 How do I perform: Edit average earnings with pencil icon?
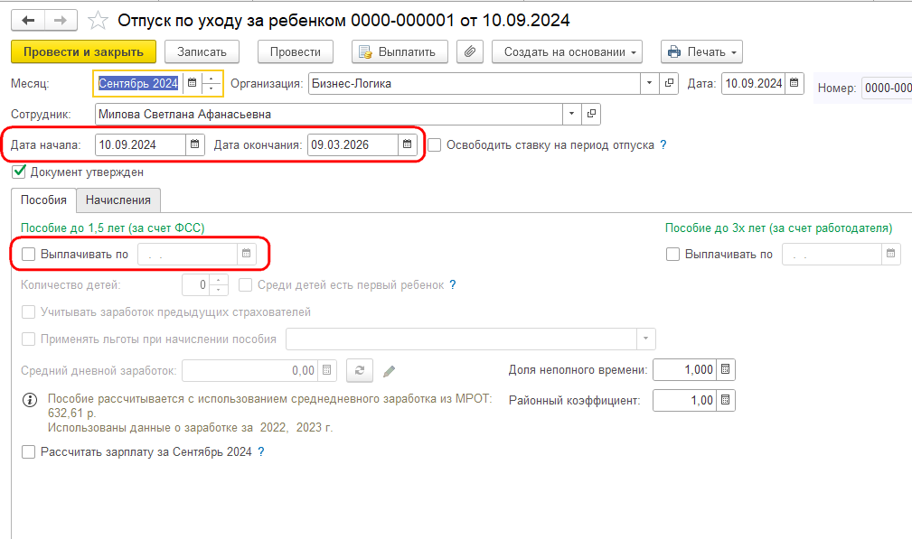click(389, 370)
